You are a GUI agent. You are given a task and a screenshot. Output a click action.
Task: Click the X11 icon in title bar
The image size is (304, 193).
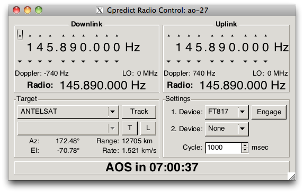point(100,10)
